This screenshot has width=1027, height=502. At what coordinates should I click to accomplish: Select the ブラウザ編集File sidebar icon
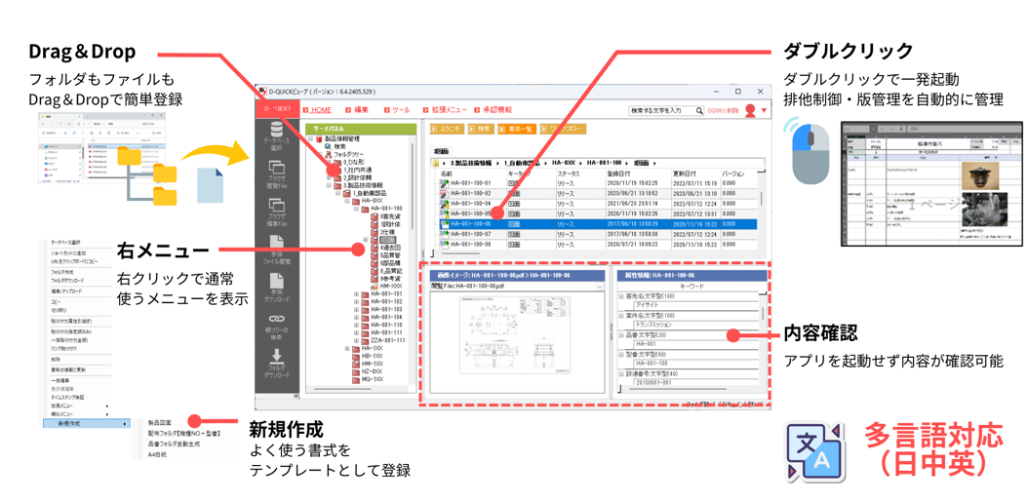click(277, 212)
